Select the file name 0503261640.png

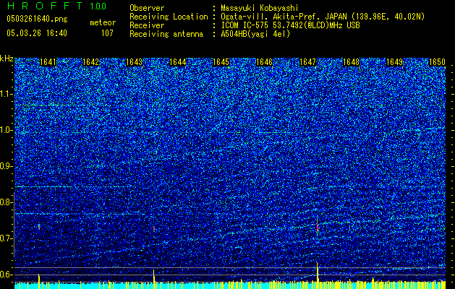coord(37,19)
